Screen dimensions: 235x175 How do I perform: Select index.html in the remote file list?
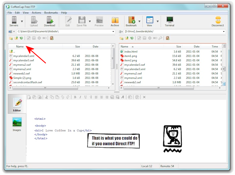point(131,52)
